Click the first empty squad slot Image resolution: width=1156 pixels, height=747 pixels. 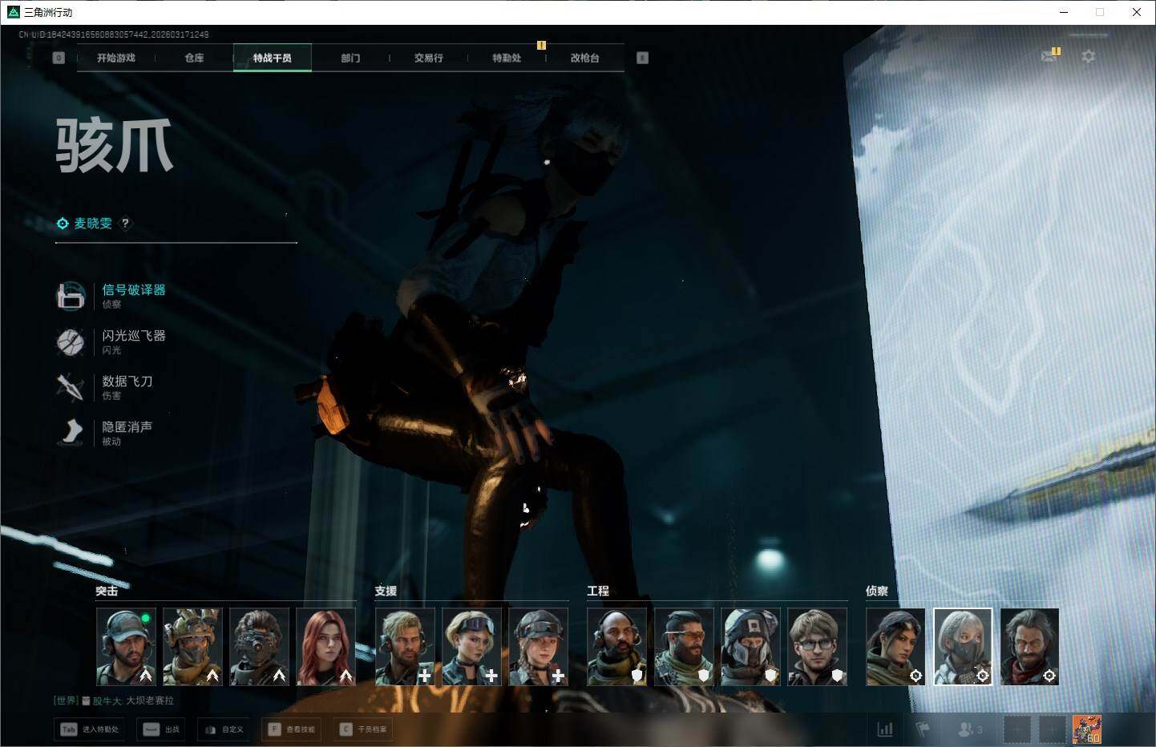pos(1017,729)
